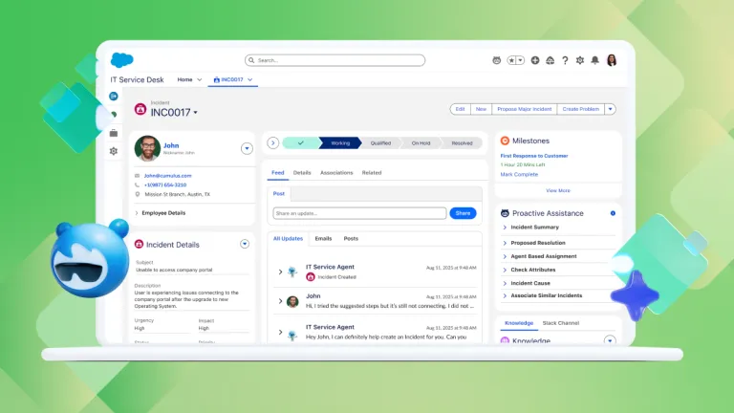Viewport: 734px width, 413px height.
Task: Click the gear icon in left sidebar
Action: [114, 151]
